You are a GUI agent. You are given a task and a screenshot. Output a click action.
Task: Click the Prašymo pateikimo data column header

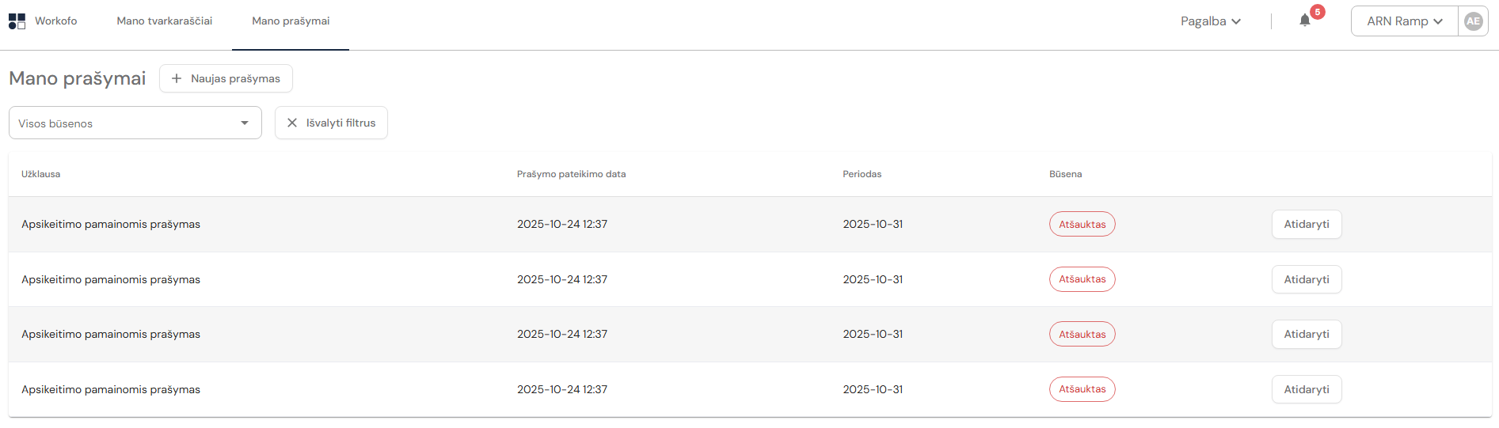pyautogui.click(x=571, y=174)
